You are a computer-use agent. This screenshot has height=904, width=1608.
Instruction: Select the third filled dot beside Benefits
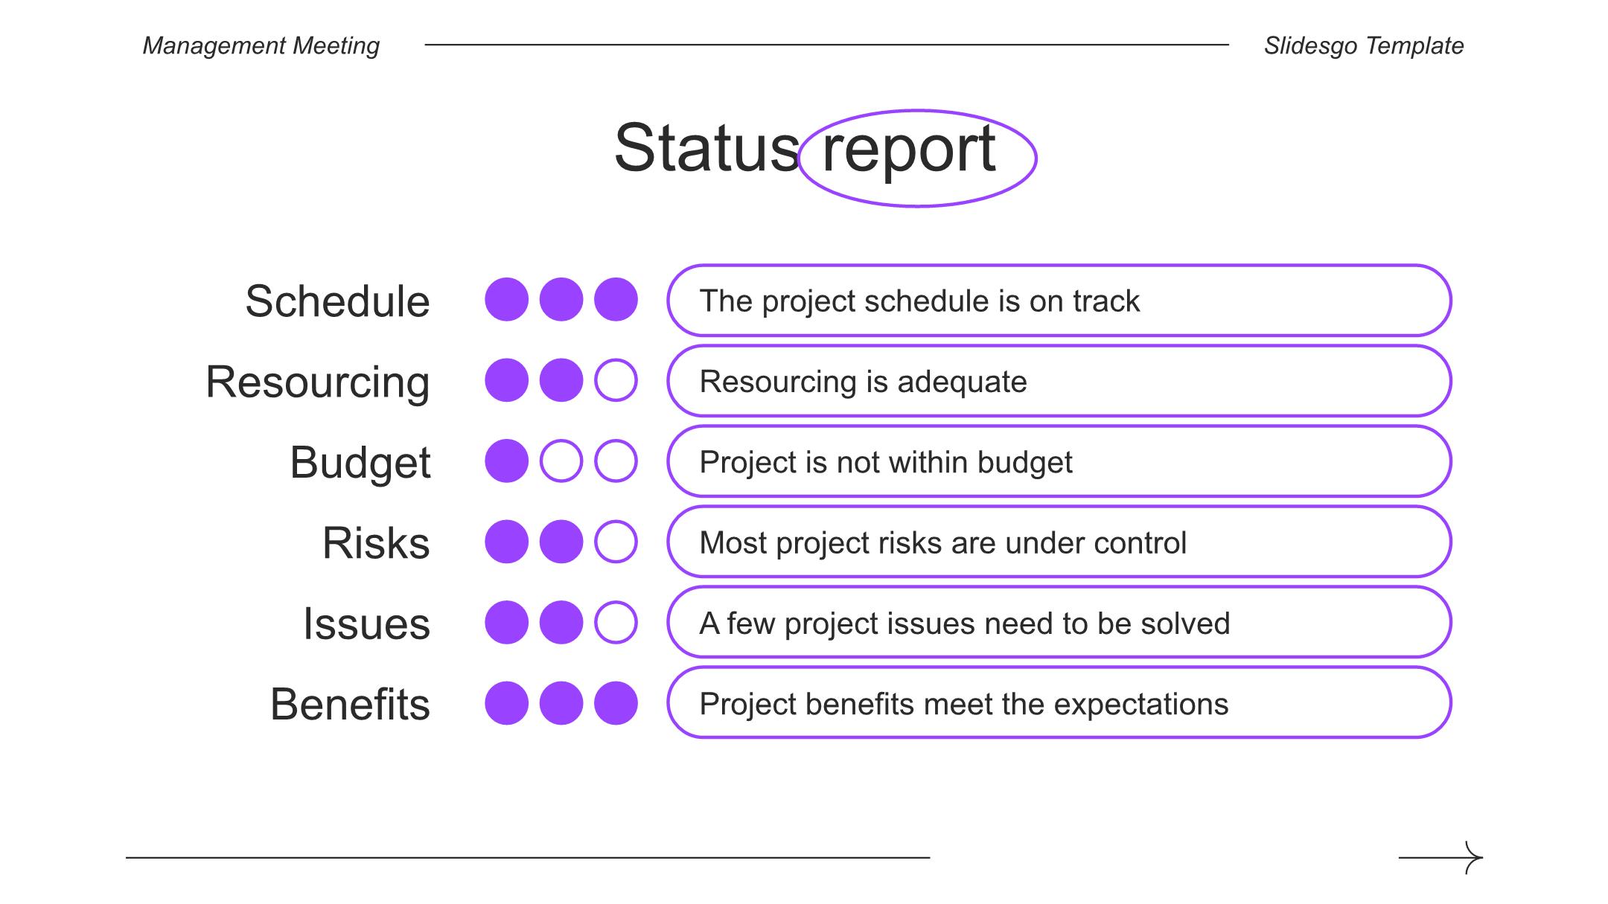click(616, 702)
